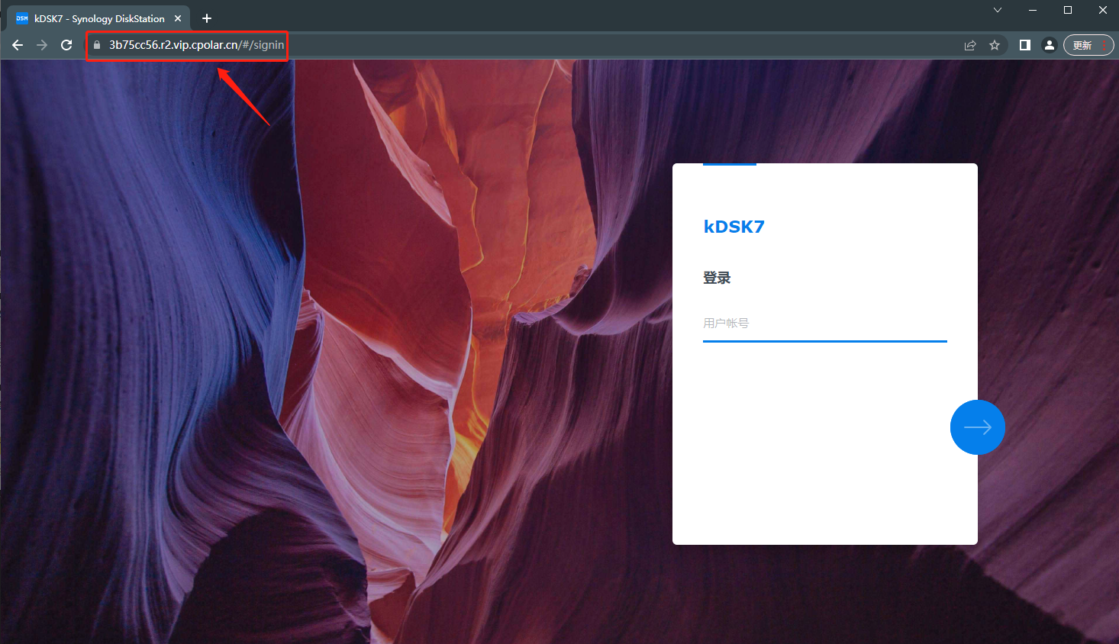Maximize the browser window

(1067, 10)
